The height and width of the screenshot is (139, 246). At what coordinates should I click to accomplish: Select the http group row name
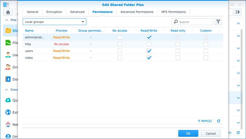point(28,44)
